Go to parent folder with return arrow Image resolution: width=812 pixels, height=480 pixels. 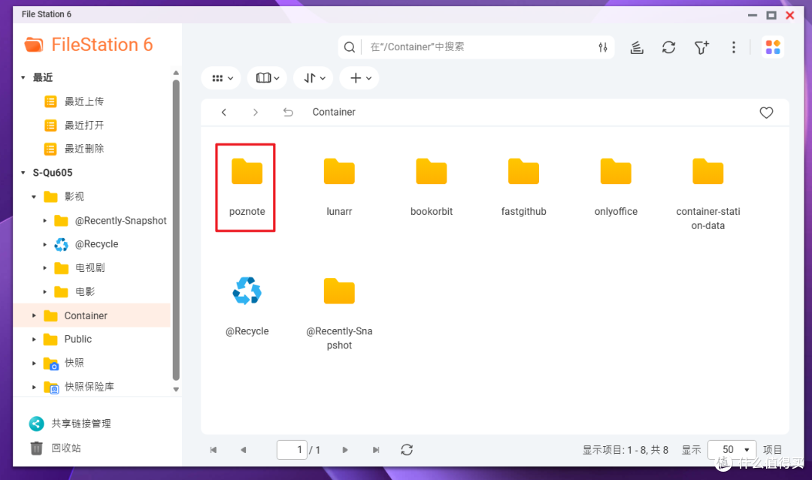(288, 112)
